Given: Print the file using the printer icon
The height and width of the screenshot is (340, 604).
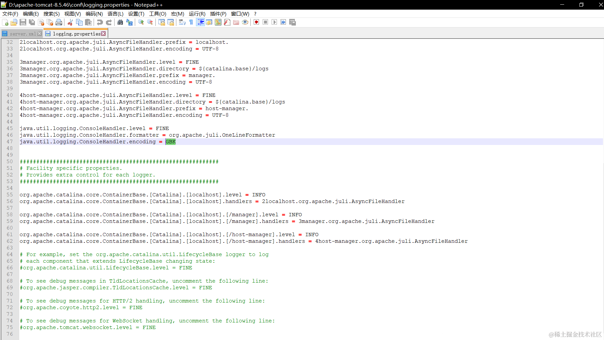Looking at the screenshot, I should 59,22.
